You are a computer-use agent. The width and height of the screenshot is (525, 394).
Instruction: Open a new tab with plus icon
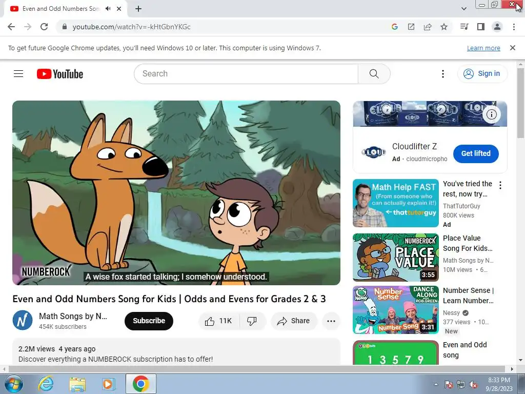click(x=138, y=9)
